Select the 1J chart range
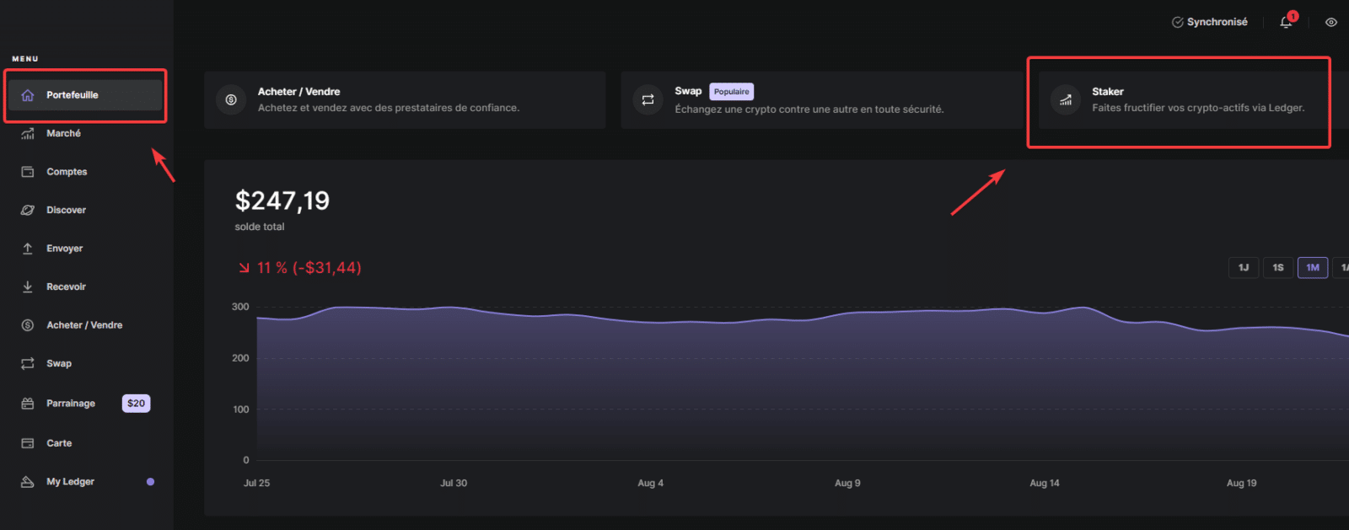 pos(1244,268)
